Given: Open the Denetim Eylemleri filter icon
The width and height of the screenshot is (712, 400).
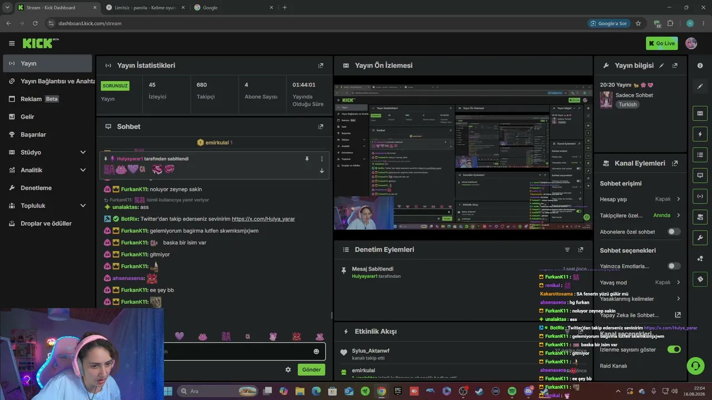Looking at the screenshot, I should [x=567, y=250].
